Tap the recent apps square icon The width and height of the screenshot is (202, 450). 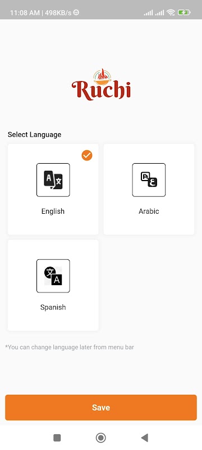(57, 438)
